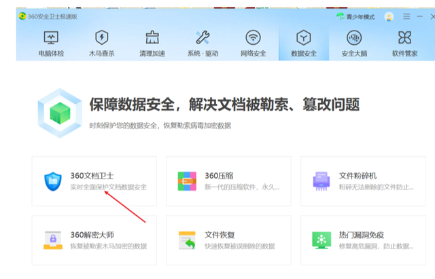
Task: Click the 软件管家 tab label
Action: tap(404, 54)
